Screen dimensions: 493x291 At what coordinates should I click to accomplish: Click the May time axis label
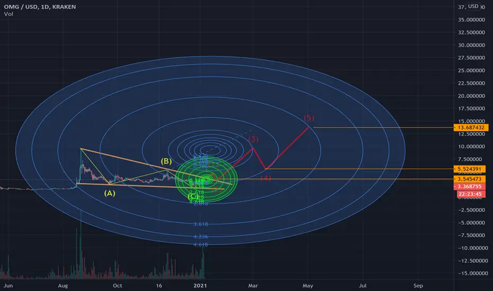[x=308, y=286]
